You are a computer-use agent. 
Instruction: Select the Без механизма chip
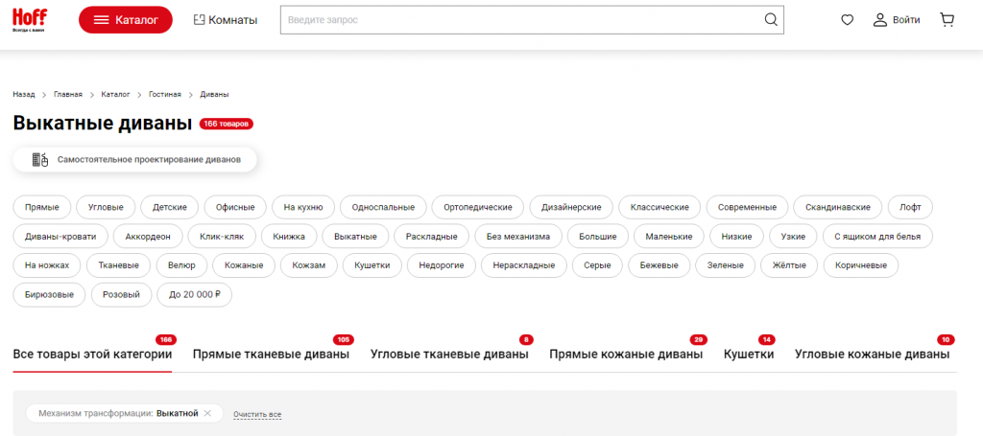tap(517, 237)
